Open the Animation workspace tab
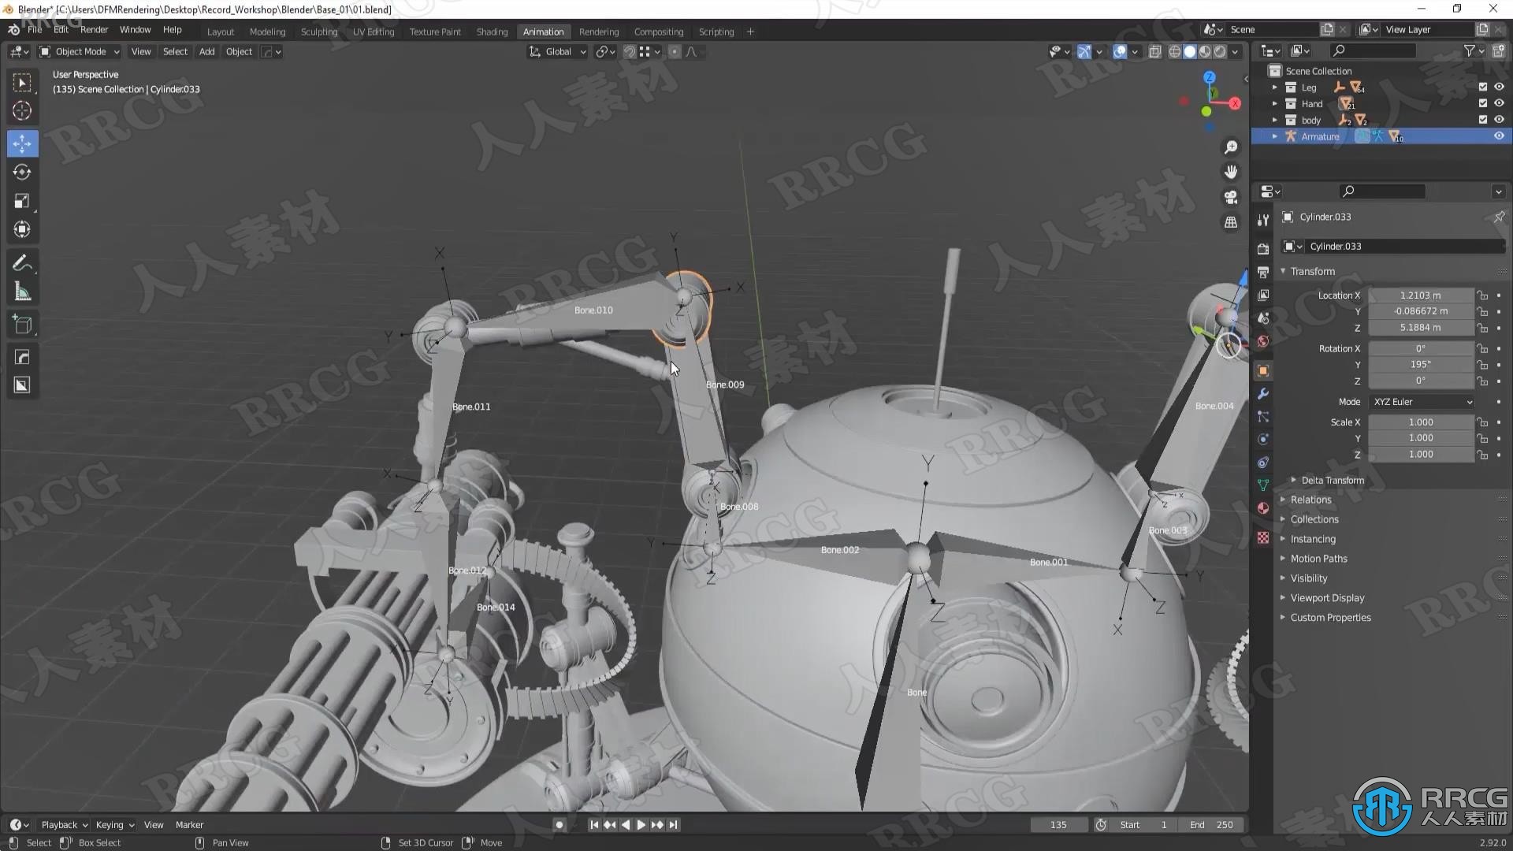Screen dimensions: 1513x851 tap(541, 32)
